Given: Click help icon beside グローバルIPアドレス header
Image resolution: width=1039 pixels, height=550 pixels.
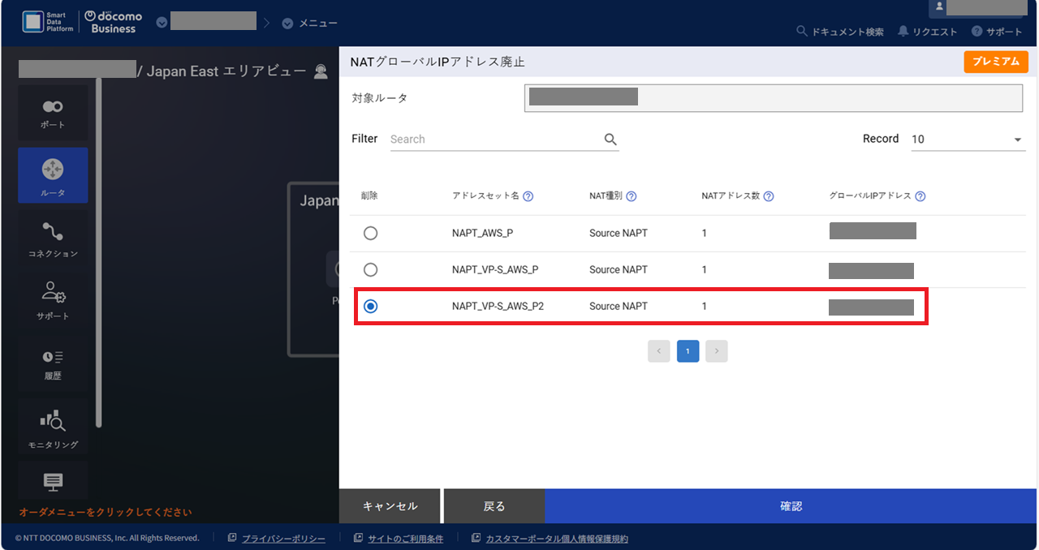Looking at the screenshot, I should tap(920, 196).
